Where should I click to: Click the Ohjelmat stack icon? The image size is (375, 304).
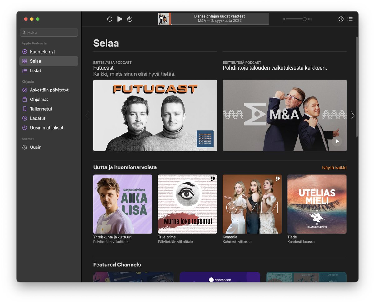pos(25,100)
